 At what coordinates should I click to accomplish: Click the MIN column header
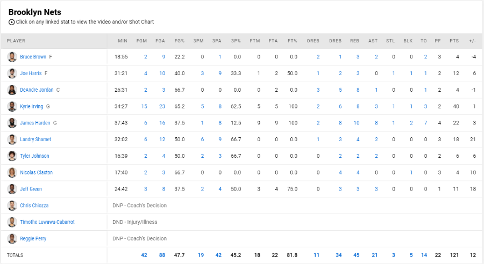click(123, 41)
